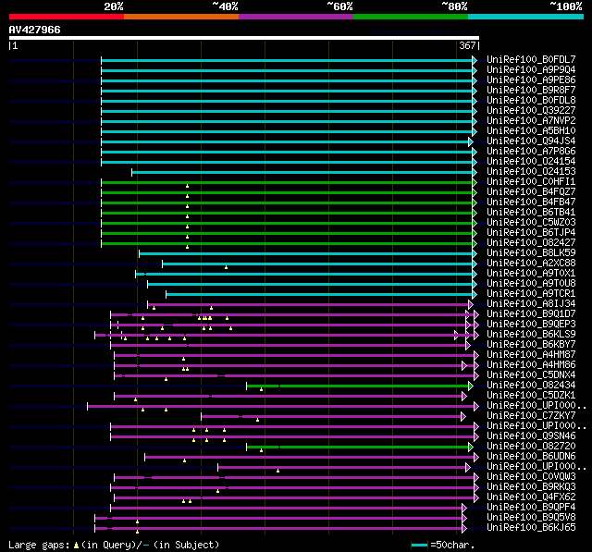Viewport: 592px width, 552px height.
Task: Click the UniRef100_A5BH10 label
Action: 531,131
